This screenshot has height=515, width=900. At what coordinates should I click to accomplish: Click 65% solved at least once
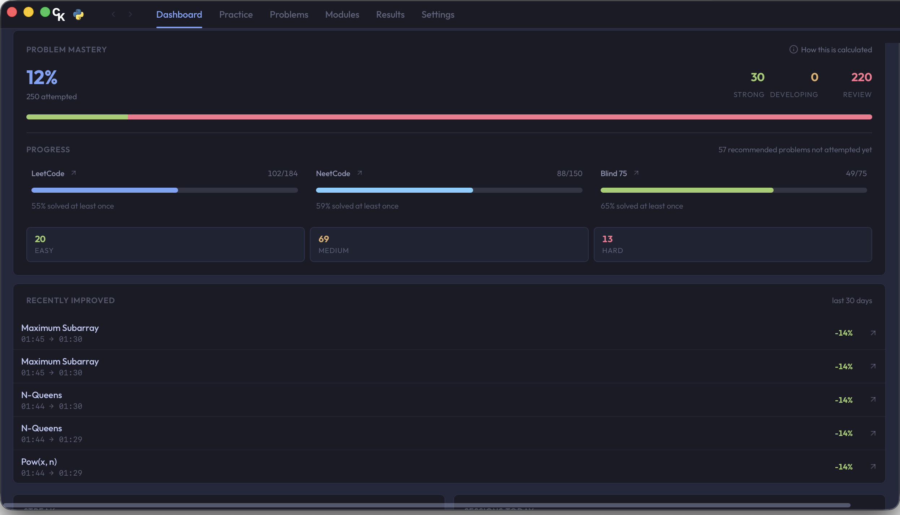(642, 206)
